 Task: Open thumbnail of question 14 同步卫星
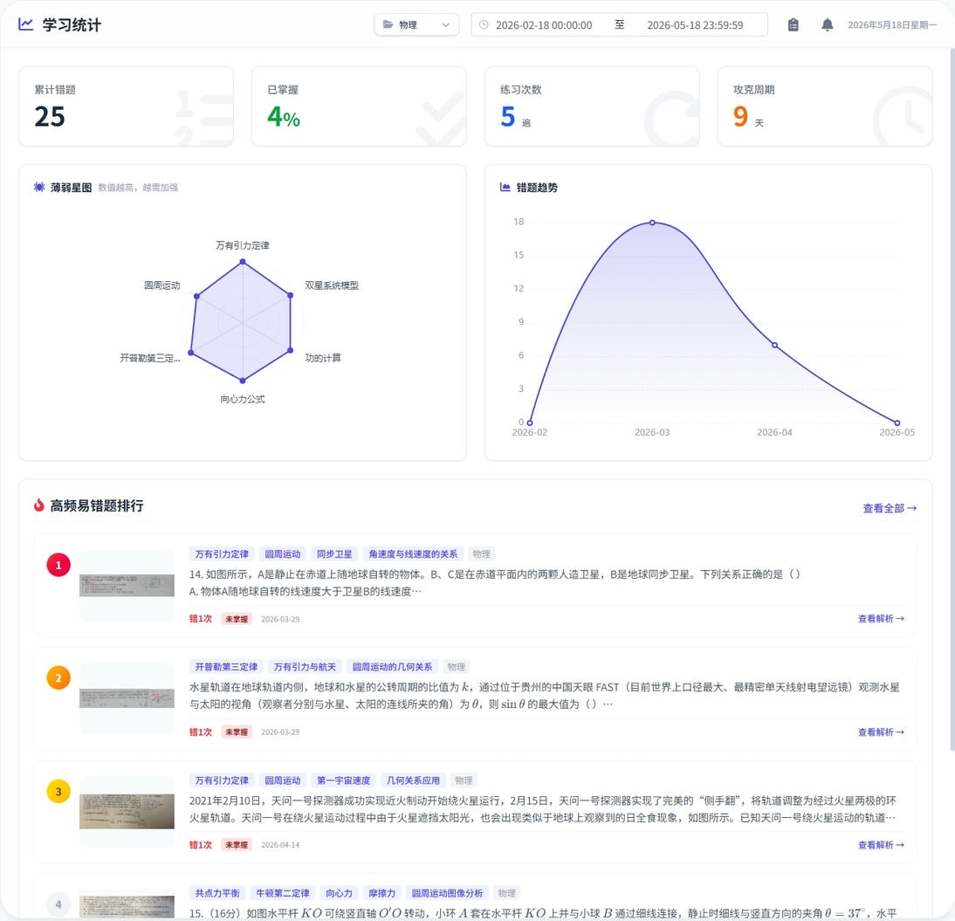(x=127, y=586)
